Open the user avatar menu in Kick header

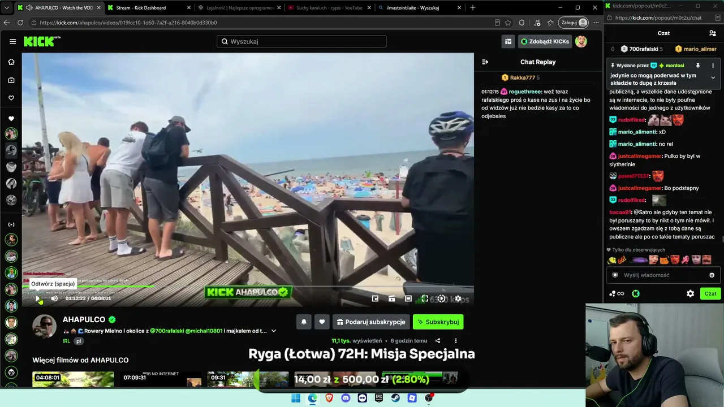[x=581, y=41]
